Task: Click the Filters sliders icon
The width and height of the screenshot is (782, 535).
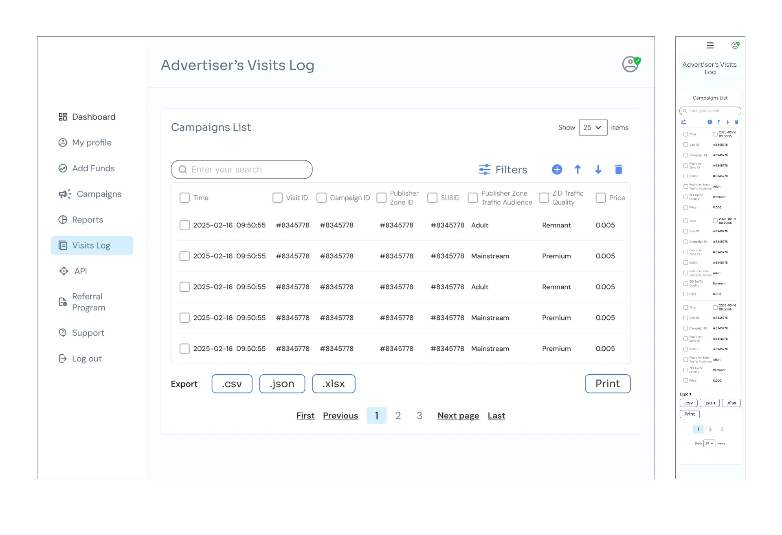Action: 484,169
